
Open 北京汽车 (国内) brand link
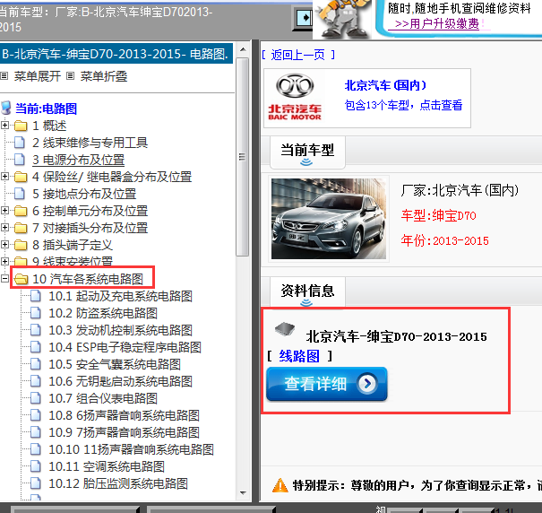point(385,85)
